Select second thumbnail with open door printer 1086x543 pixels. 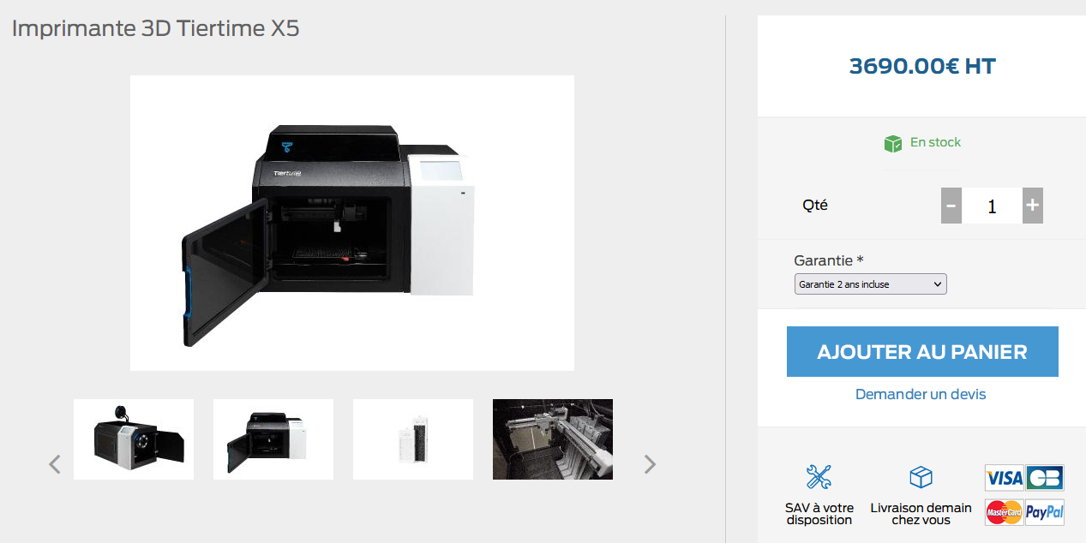click(x=273, y=439)
